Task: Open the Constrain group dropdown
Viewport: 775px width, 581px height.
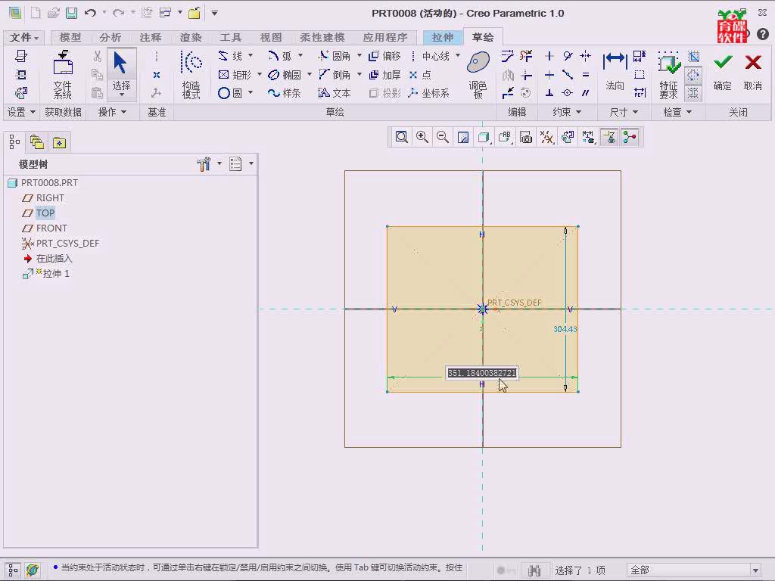Action: click(x=567, y=112)
